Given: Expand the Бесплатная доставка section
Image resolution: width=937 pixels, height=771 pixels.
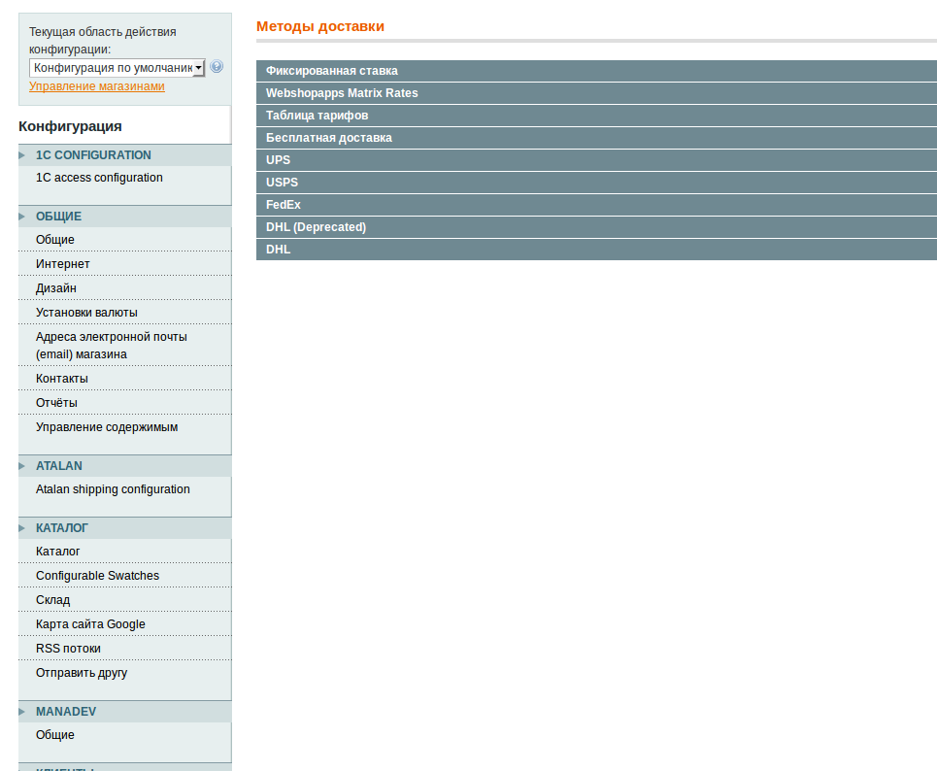Looking at the screenshot, I should [596, 138].
